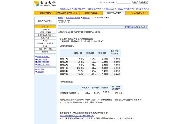Click the icon beside 全文印刷
Viewport: 187px width, 124px height.
click(x=36, y=72)
